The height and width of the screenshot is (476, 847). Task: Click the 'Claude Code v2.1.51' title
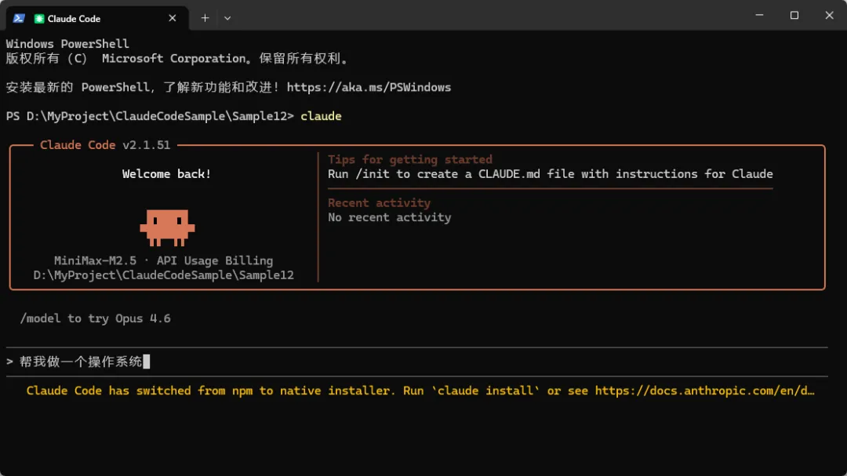(x=105, y=145)
